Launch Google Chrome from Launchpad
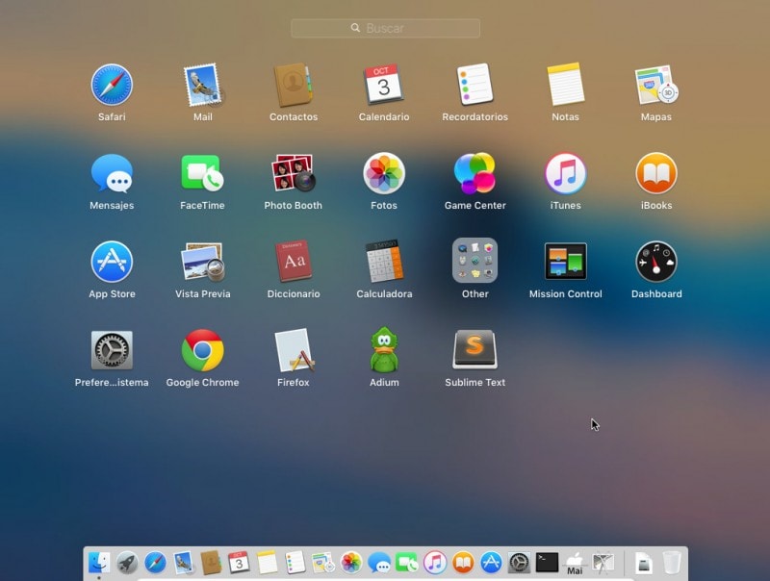 202,356
